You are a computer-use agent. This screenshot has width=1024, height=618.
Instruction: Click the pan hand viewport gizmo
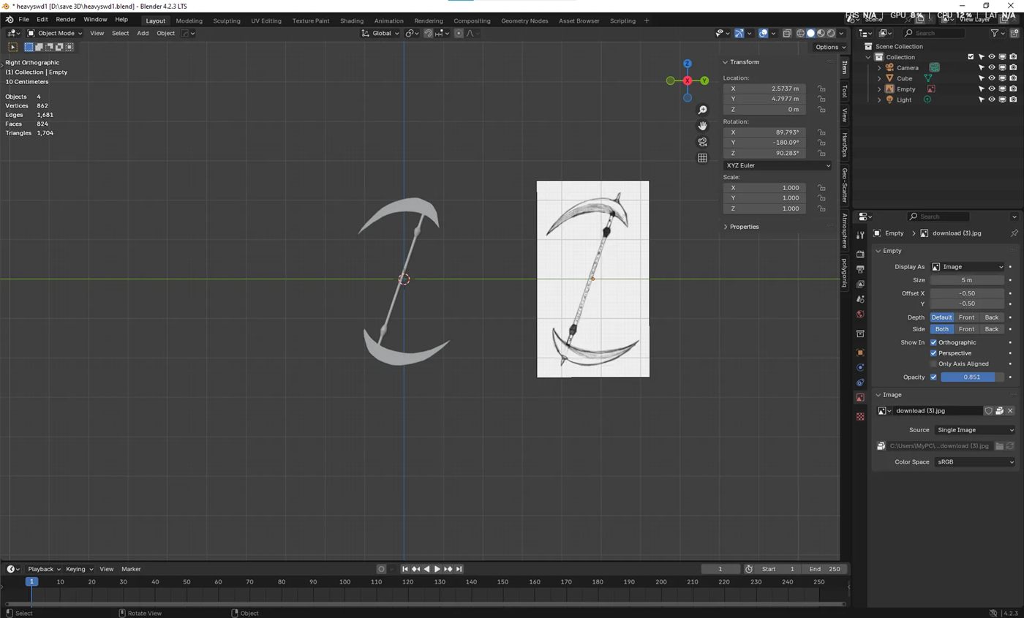[702, 126]
